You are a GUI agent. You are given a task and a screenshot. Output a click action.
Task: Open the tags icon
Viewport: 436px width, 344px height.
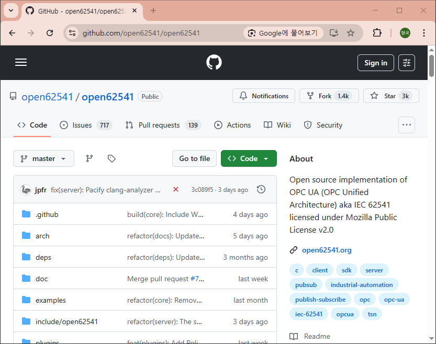click(111, 158)
